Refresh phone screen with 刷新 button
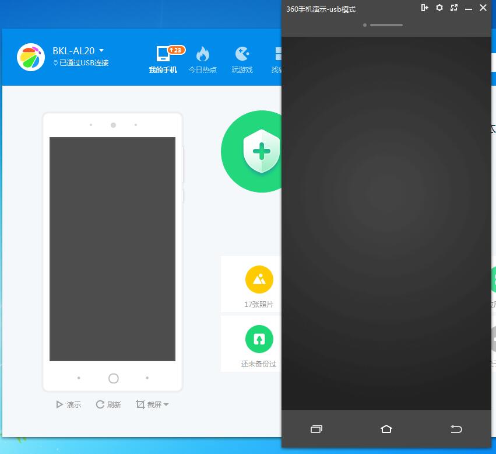 pos(108,404)
